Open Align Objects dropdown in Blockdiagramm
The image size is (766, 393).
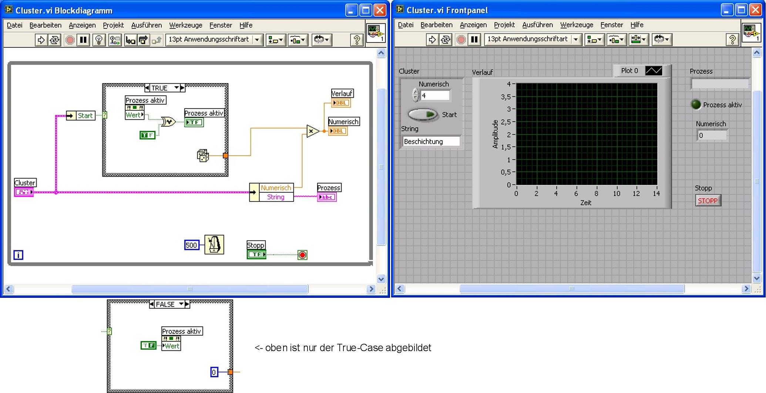point(276,40)
